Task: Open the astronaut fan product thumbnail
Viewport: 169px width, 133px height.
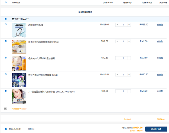Action: point(19,80)
